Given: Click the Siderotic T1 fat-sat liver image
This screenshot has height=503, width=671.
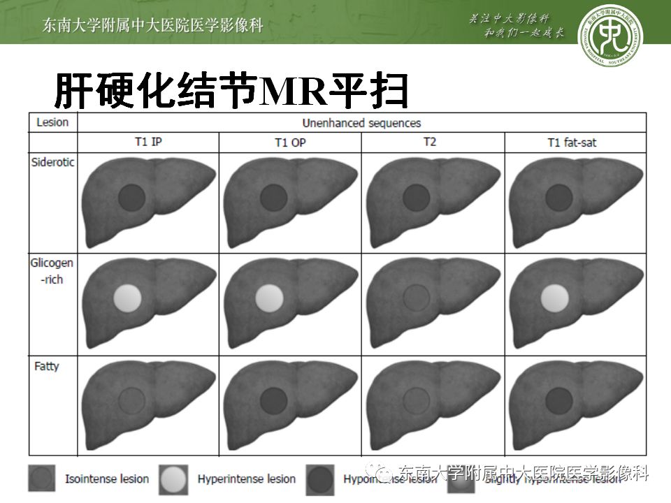Looking at the screenshot, I should tap(576, 203).
